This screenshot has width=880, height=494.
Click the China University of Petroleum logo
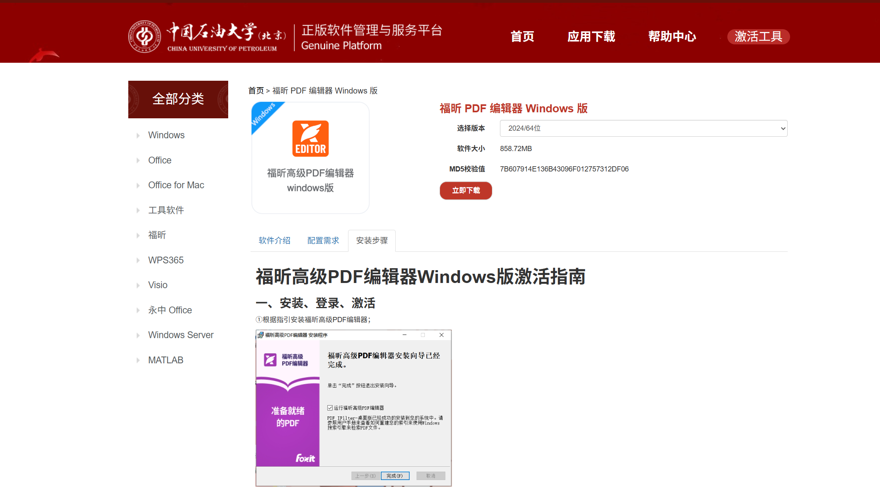[x=144, y=36]
